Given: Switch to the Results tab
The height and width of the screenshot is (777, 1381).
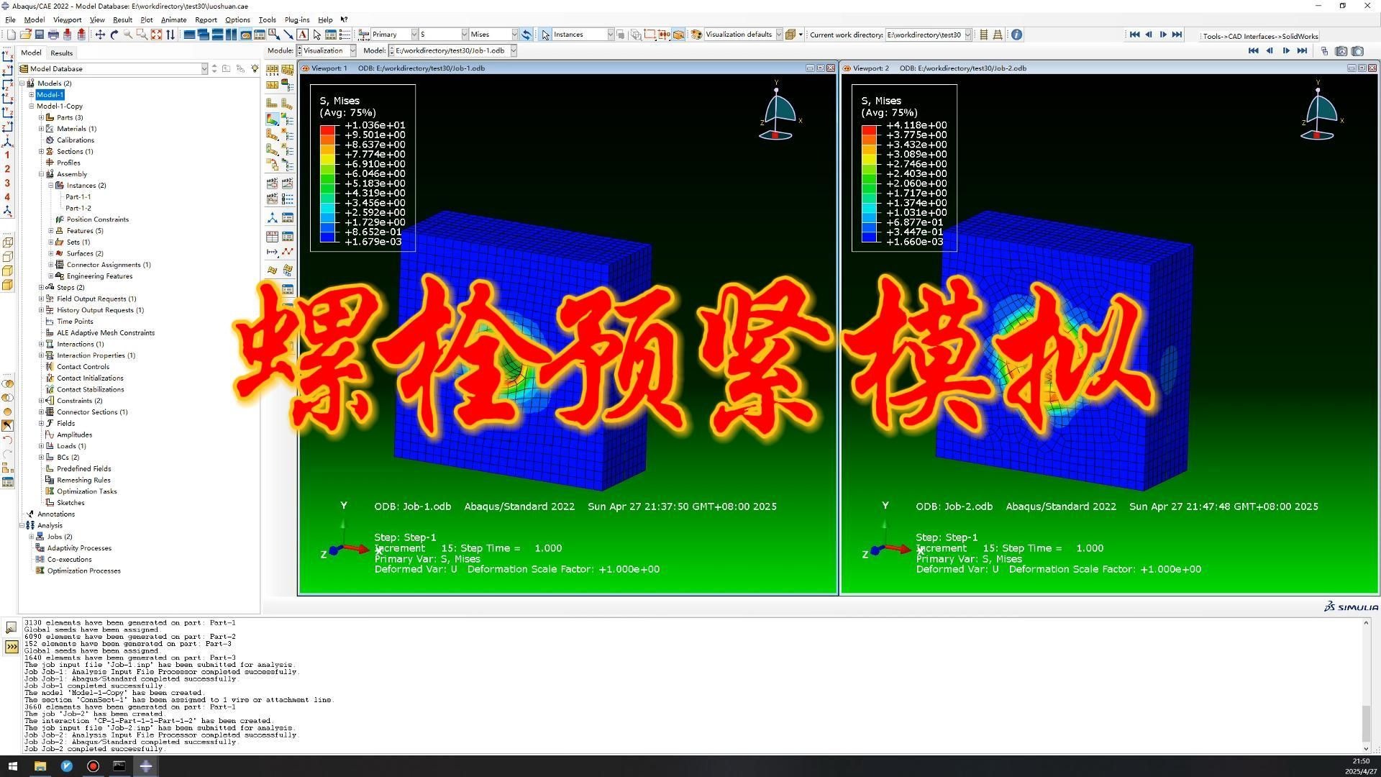Looking at the screenshot, I should click(x=61, y=53).
